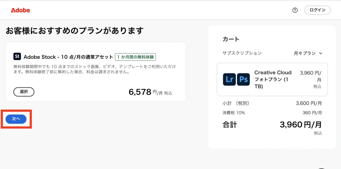The height and width of the screenshot is (169, 341).
Task: Click the 小計 (税別) subtotal row label
Action: [235, 103]
